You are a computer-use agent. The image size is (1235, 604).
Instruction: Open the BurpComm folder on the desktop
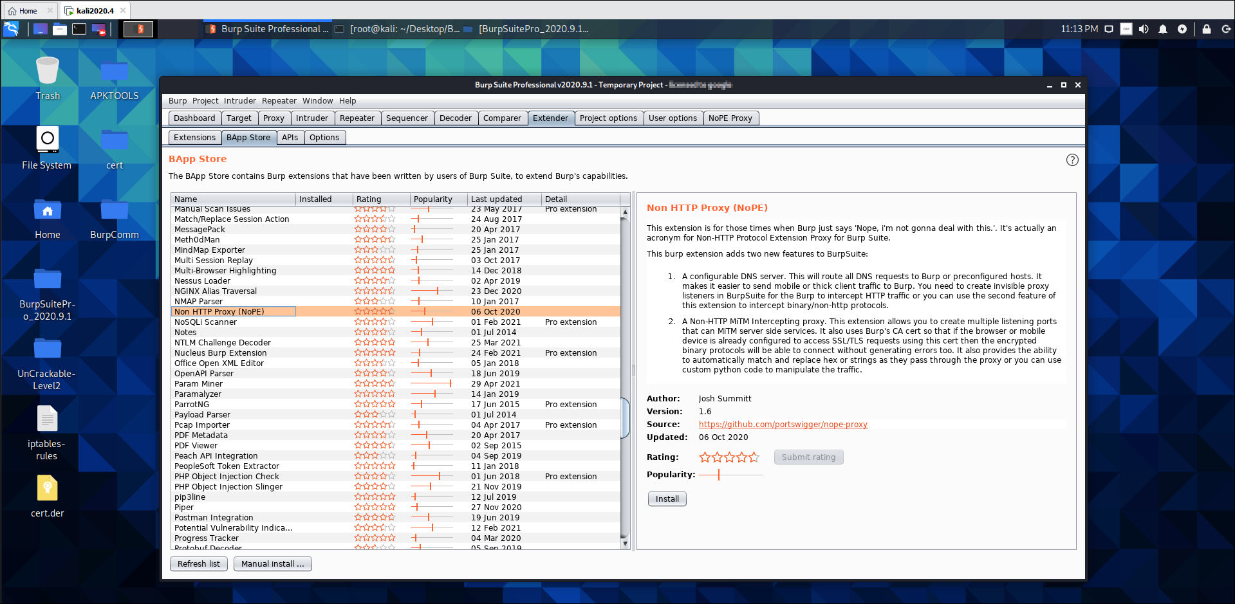[115, 218]
